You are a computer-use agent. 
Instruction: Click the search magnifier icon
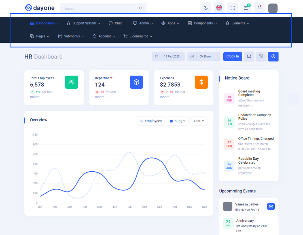click(x=141, y=9)
